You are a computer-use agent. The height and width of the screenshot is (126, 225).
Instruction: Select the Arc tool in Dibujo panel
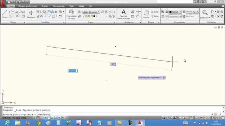(x=10, y=12)
